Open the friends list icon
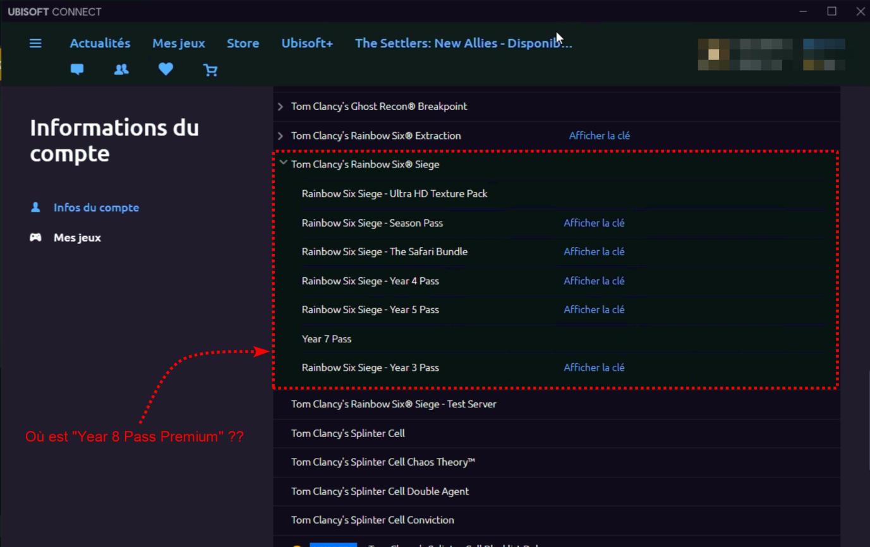The height and width of the screenshot is (547, 870). click(x=121, y=69)
